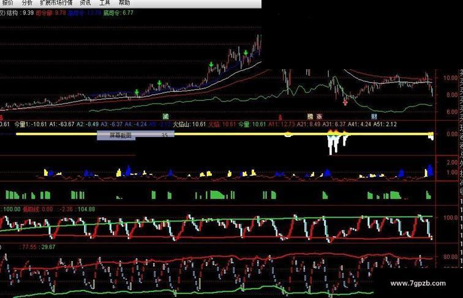
Task: Click the green 29.87 value in bottom panel
Action: (x=48, y=247)
